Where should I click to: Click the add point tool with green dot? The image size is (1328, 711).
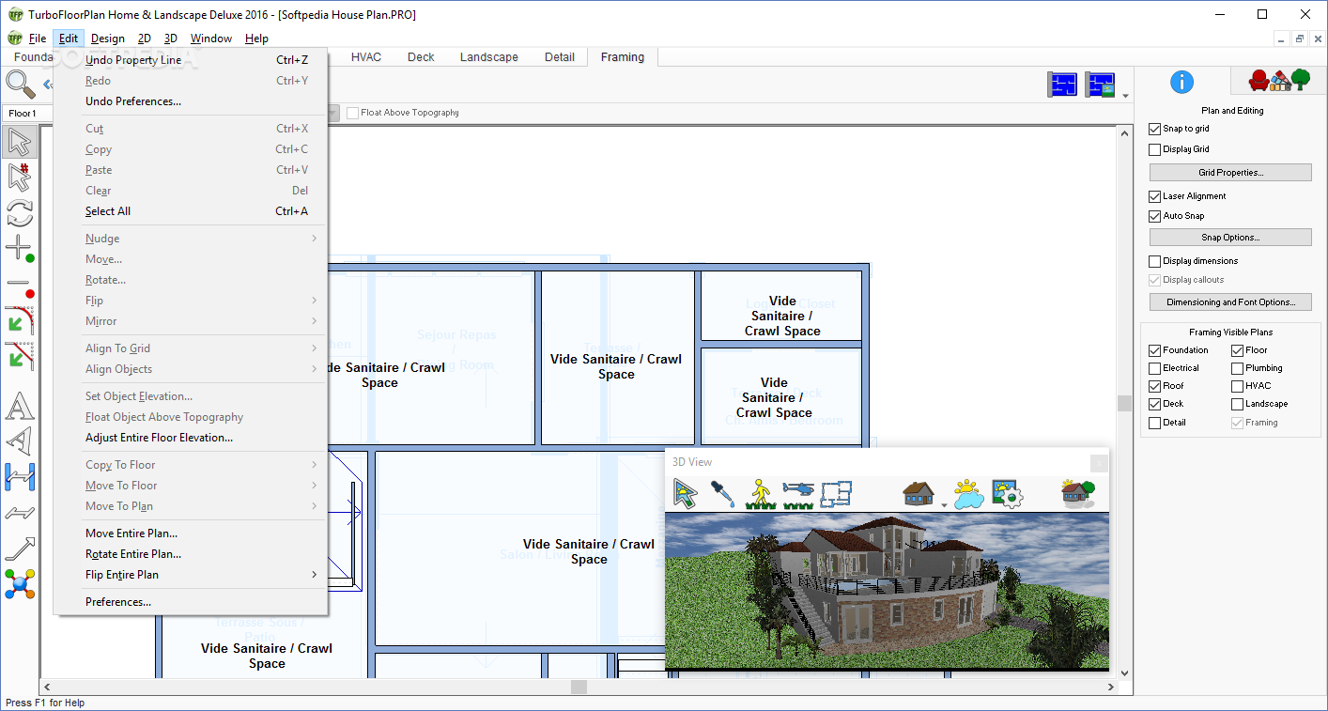pos(19,248)
